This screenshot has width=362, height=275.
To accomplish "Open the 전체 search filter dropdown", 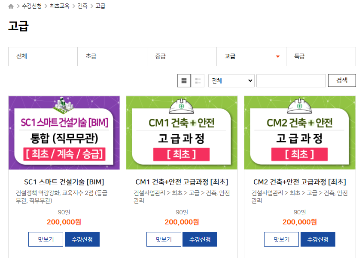I will coord(231,80).
